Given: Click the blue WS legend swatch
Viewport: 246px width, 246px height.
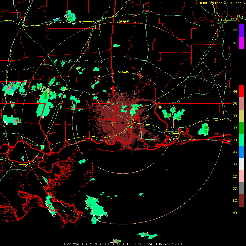Looking at the screenshot, I should click(x=241, y=152).
